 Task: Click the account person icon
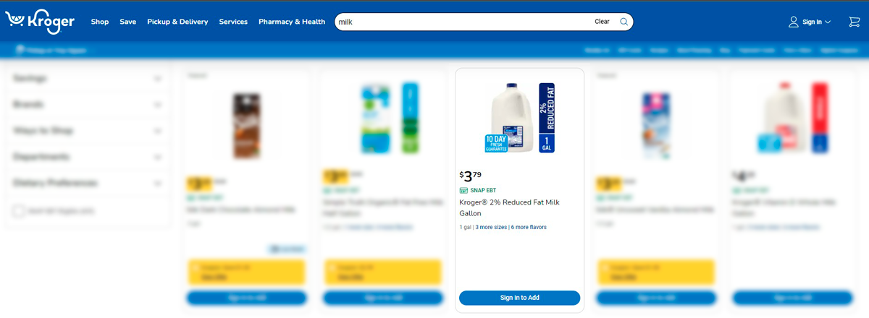pyautogui.click(x=793, y=22)
